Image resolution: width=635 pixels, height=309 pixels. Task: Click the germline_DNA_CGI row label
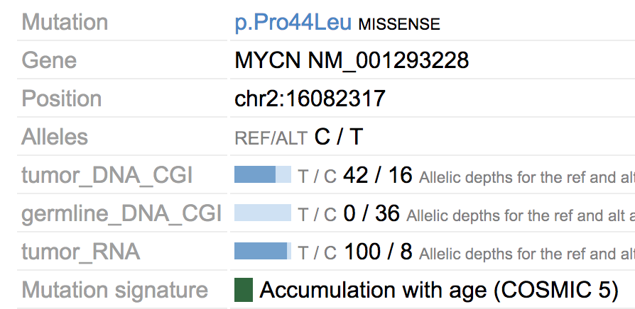(121, 214)
